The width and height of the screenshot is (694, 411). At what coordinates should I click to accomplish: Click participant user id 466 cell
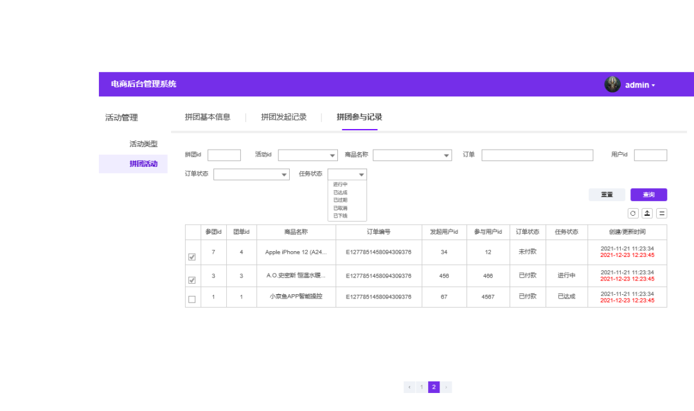(488, 275)
